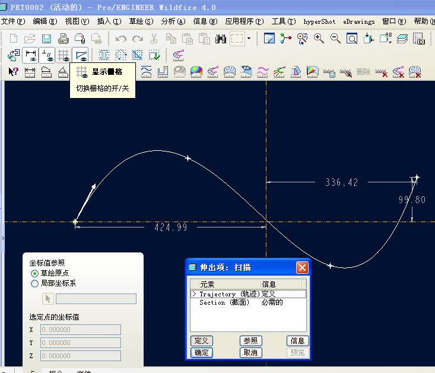Viewport: 435px width, 373px height.
Task: Open the eDrawings menu
Action: [358, 21]
